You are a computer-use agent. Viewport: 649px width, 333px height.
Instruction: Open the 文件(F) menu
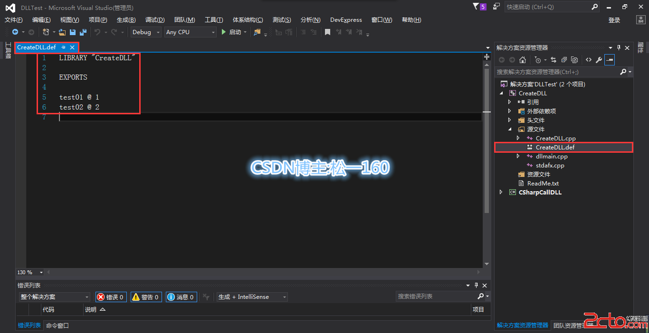(14, 20)
